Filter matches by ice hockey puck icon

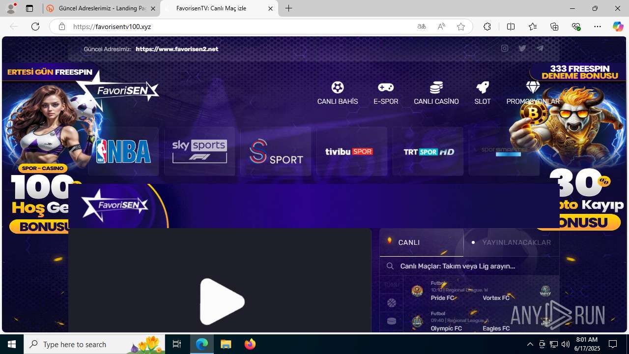392,321
